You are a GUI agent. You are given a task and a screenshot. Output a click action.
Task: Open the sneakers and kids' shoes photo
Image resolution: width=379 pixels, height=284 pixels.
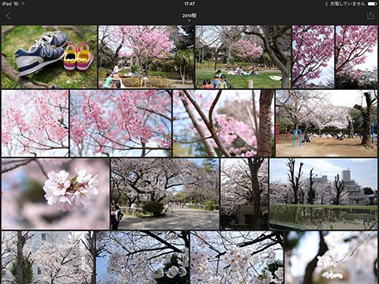49,57
